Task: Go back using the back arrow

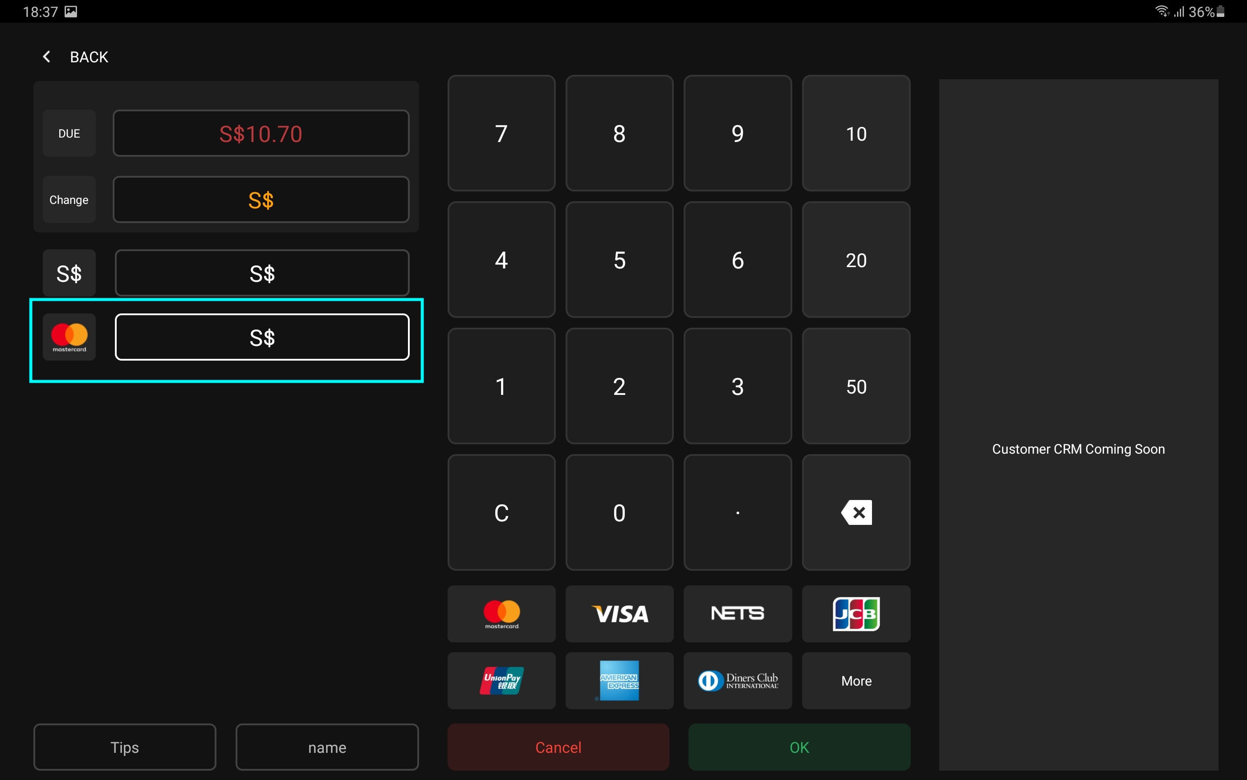Action: pyautogui.click(x=46, y=57)
